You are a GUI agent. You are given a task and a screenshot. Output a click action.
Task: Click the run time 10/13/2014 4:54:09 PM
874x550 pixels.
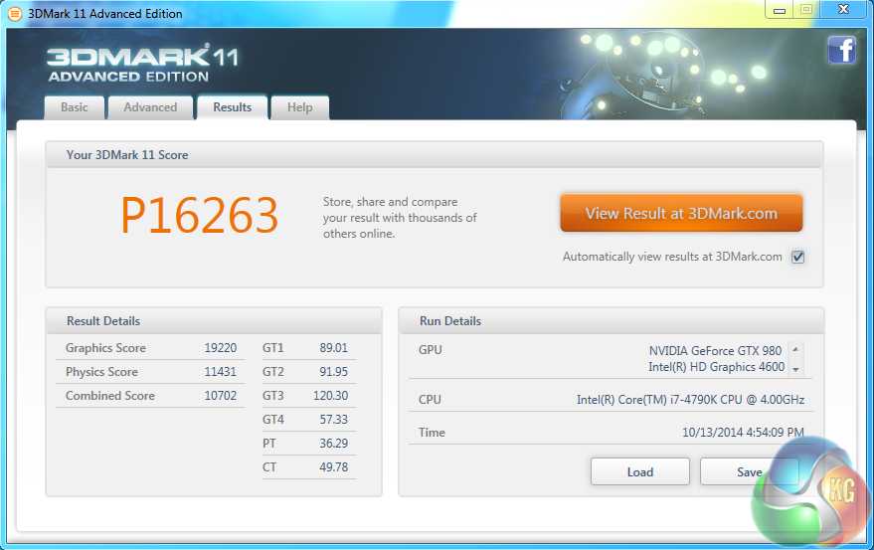[743, 433]
